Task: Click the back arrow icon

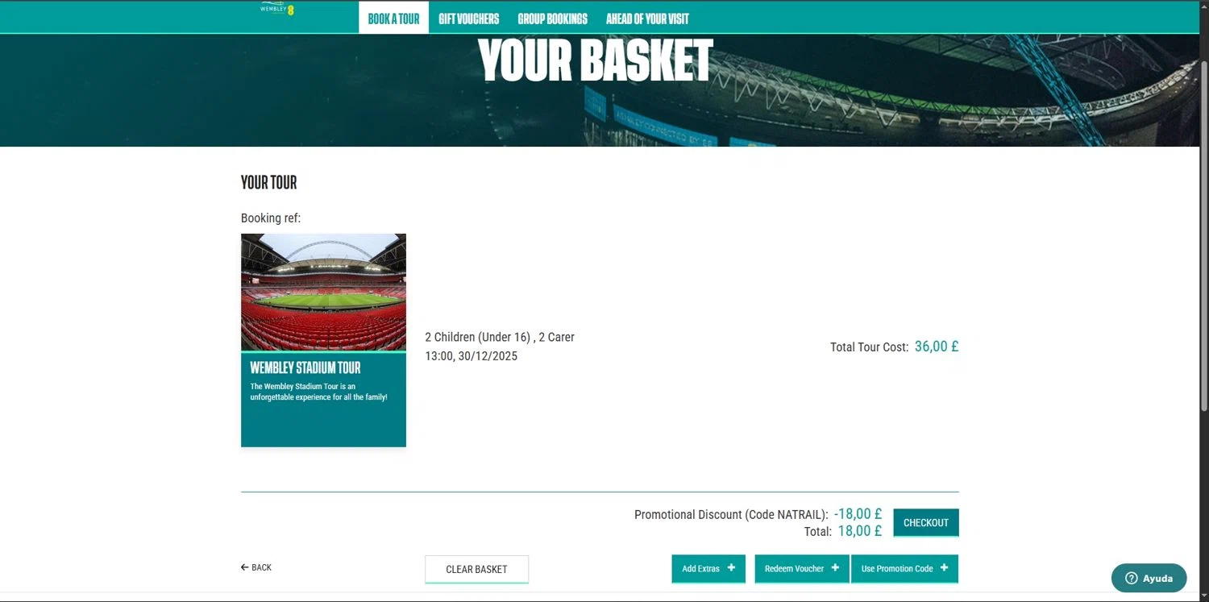Action: point(244,567)
